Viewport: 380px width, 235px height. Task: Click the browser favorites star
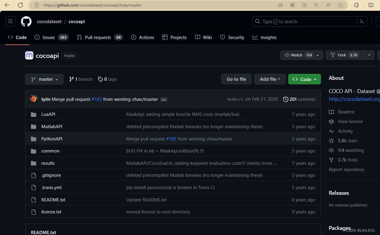click(x=340, y=5)
